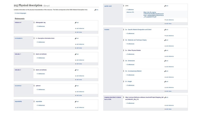Viewport: 202px width, 114px height.
Task: Add value to mapping described in tabular form
Action: [168, 109]
